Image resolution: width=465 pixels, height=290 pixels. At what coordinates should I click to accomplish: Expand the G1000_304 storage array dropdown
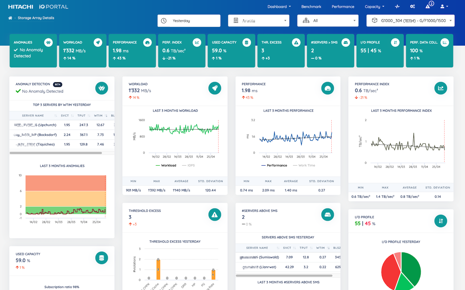(411, 21)
